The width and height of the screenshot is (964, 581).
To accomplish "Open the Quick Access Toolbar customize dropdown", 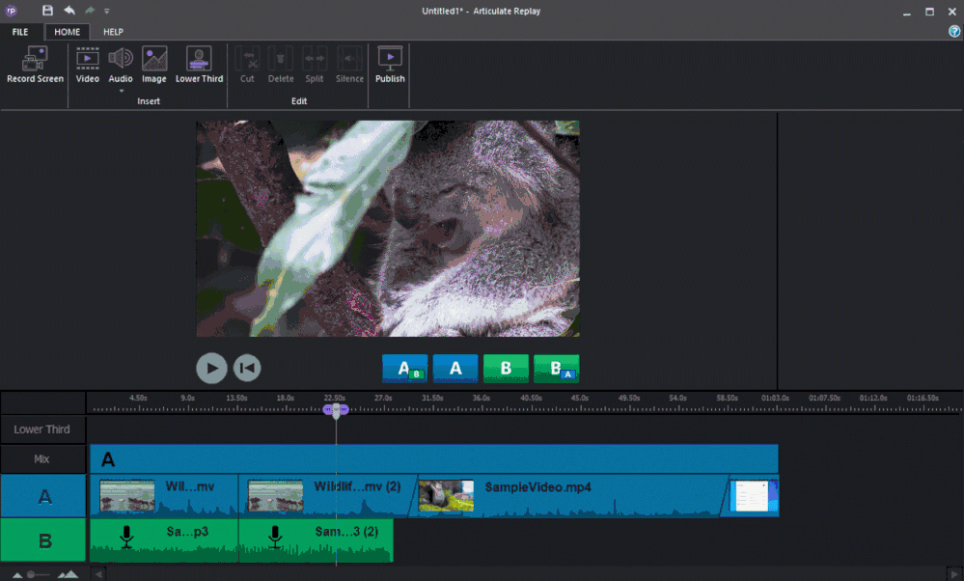I will click(107, 12).
